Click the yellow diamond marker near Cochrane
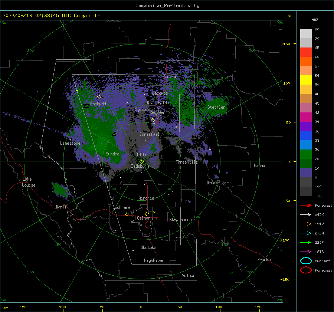This screenshot has height=312, width=334. click(x=127, y=214)
